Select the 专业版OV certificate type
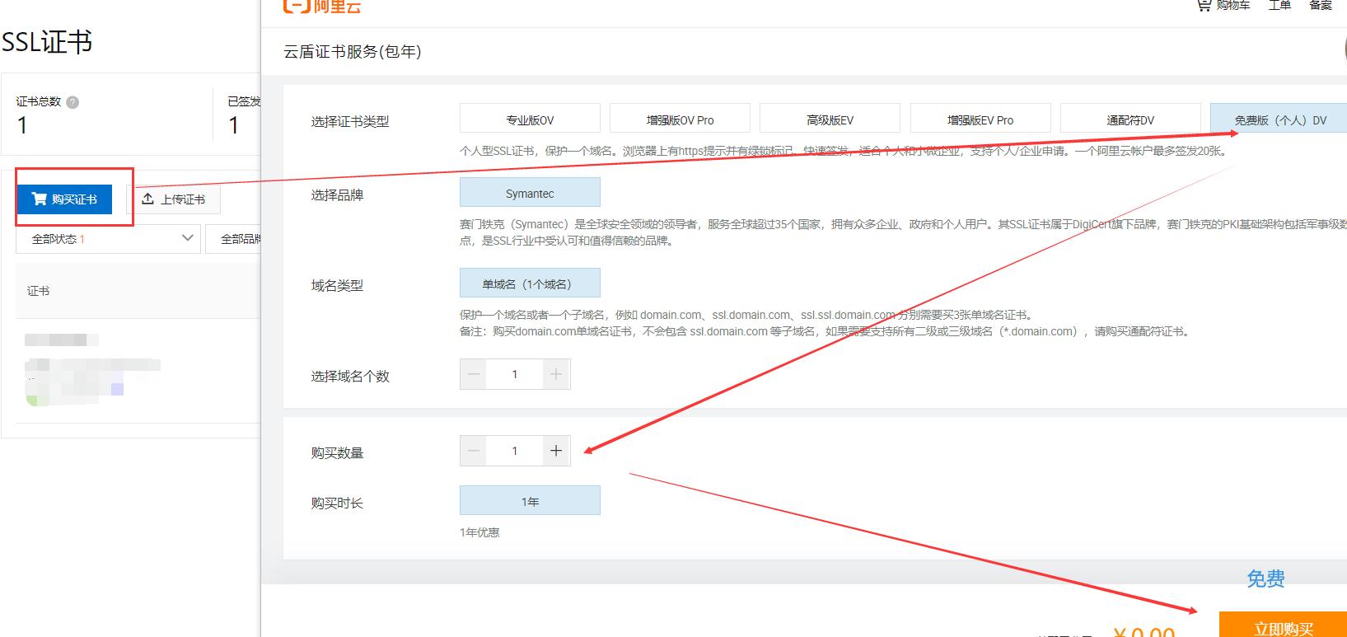The width and height of the screenshot is (1347, 637). pos(530,119)
